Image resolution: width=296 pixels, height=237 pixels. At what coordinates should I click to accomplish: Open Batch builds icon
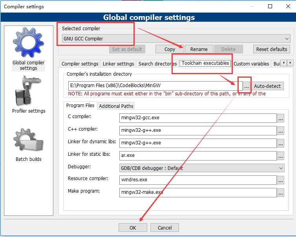[28, 140]
